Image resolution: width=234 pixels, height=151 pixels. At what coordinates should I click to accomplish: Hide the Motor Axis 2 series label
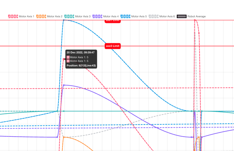tap(55, 16)
